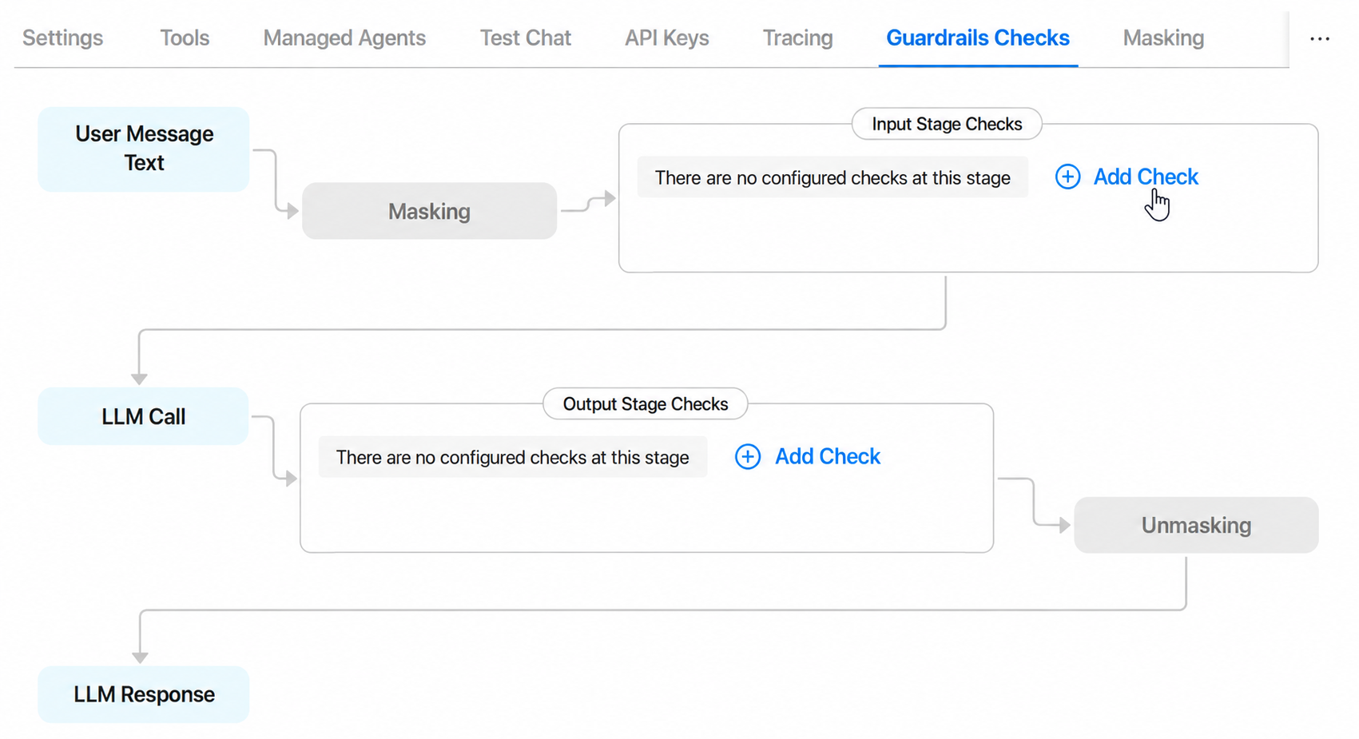
Task: View the Tracing tab
Action: coord(797,38)
